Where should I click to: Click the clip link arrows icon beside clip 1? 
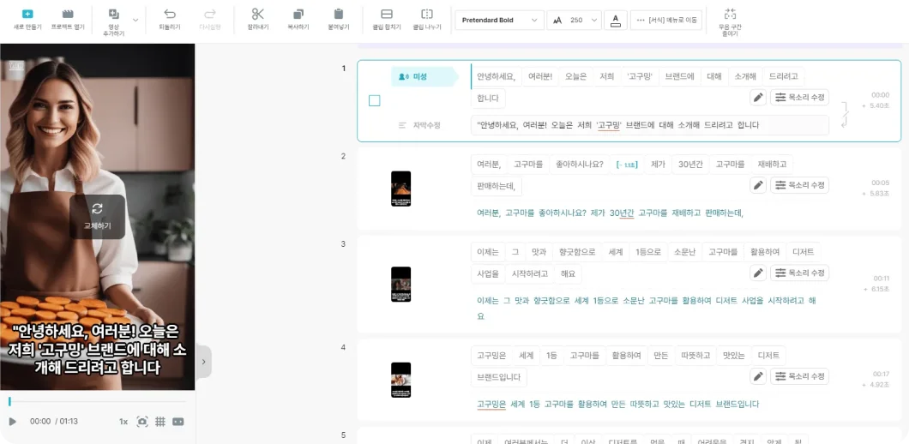tap(846, 114)
